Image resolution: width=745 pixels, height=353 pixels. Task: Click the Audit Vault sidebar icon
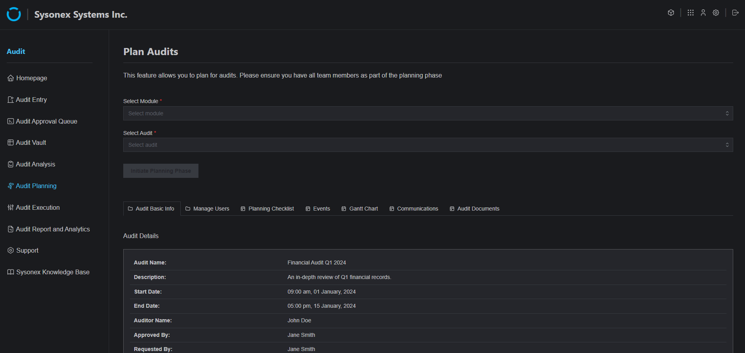(x=11, y=142)
